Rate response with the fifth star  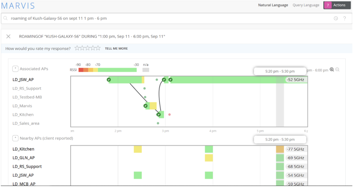pyautogui.click(x=98, y=48)
